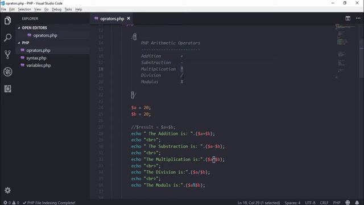Click the comment title PHP Arithmetic Operators

click(x=171, y=43)
